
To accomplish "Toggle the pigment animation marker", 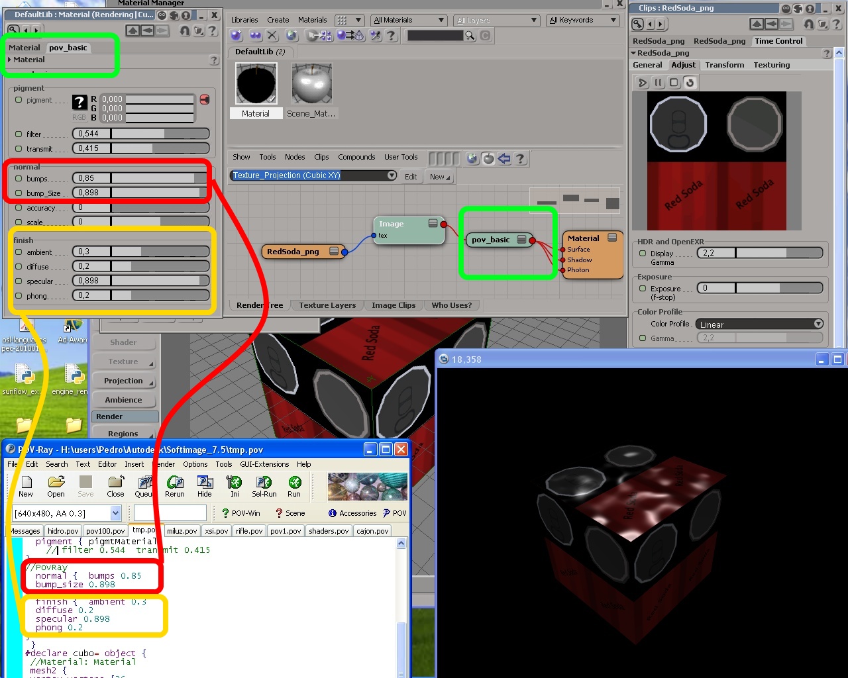I will click(x=19, y=100).
